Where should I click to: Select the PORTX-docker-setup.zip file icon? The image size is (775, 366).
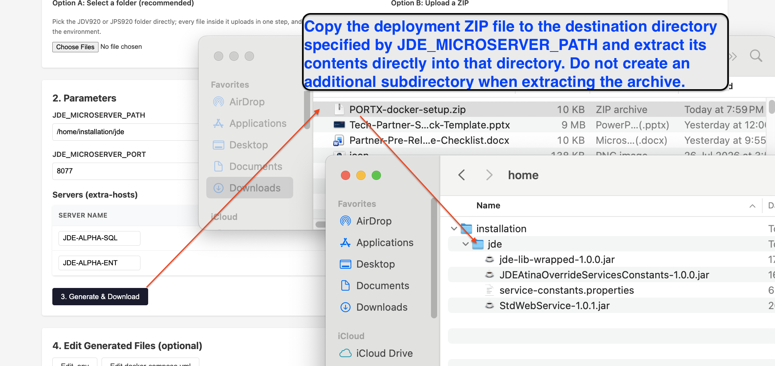(x=339, y=110)
